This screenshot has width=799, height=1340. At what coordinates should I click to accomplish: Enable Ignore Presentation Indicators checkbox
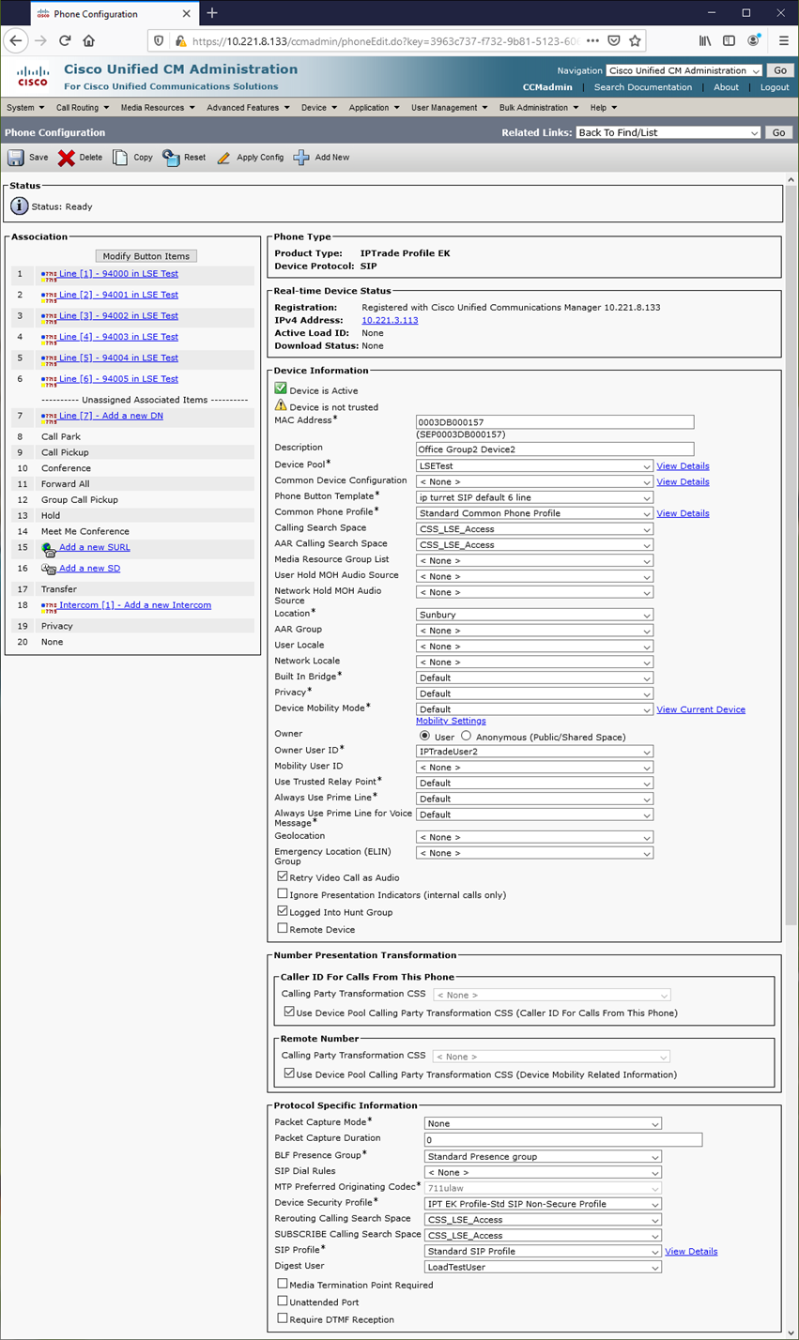click(x=283, y=894)
